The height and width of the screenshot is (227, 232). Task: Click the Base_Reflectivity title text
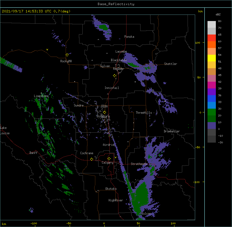coord(116,4)
